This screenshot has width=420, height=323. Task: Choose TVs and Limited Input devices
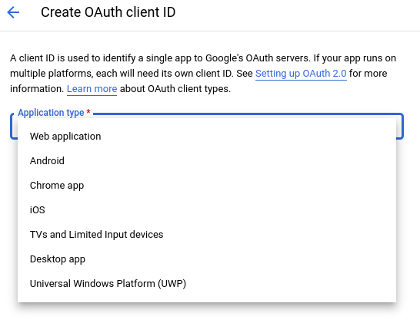[x=207, y=235]
